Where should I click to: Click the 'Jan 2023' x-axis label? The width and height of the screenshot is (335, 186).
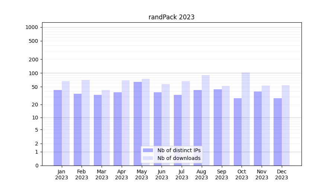coord(62,174)
